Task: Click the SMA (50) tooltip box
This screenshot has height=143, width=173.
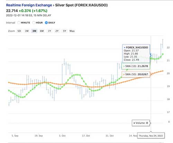Action: pyautogui.click(x=136, y=74)
